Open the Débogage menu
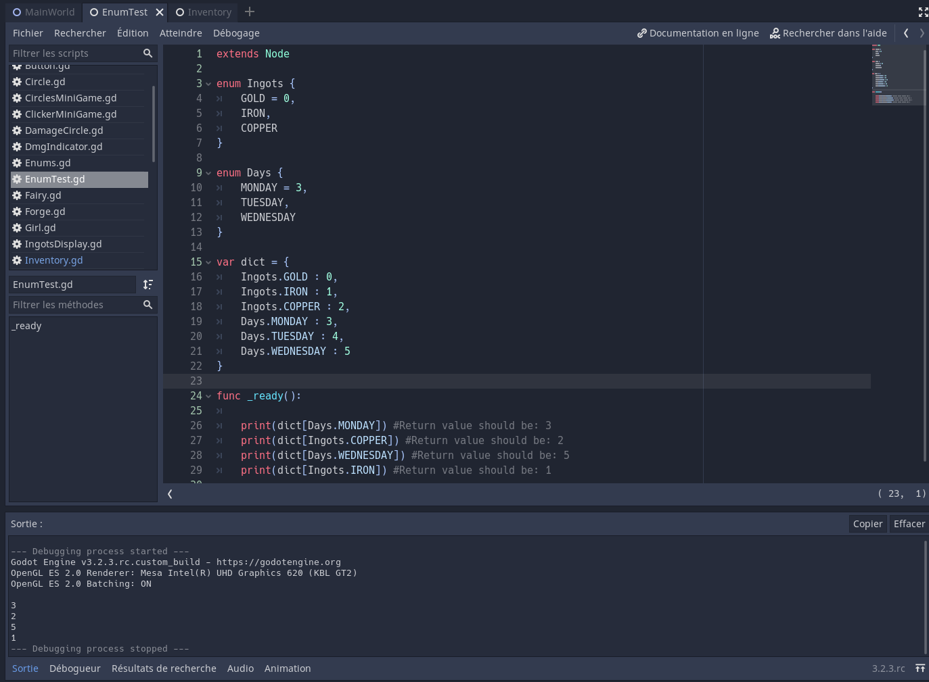The height and width of the screenshot is (682, 929). coord(235,32)
